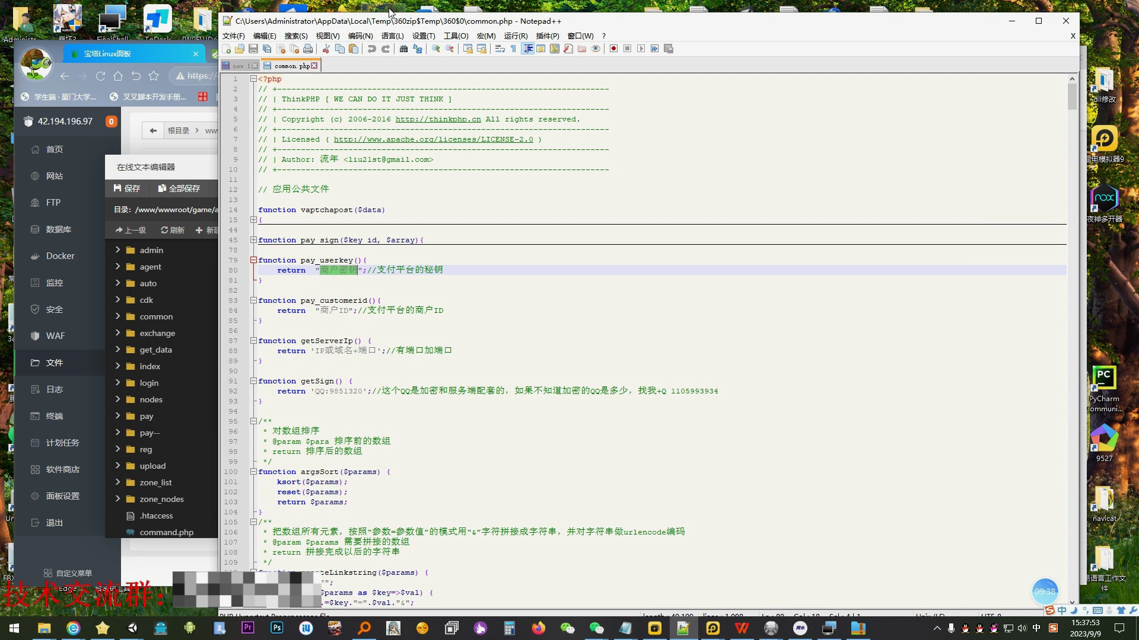Screen dimensions: 1139x640
Task: Toggle Word Wrap toolbar button
Action: click(499, 49)
